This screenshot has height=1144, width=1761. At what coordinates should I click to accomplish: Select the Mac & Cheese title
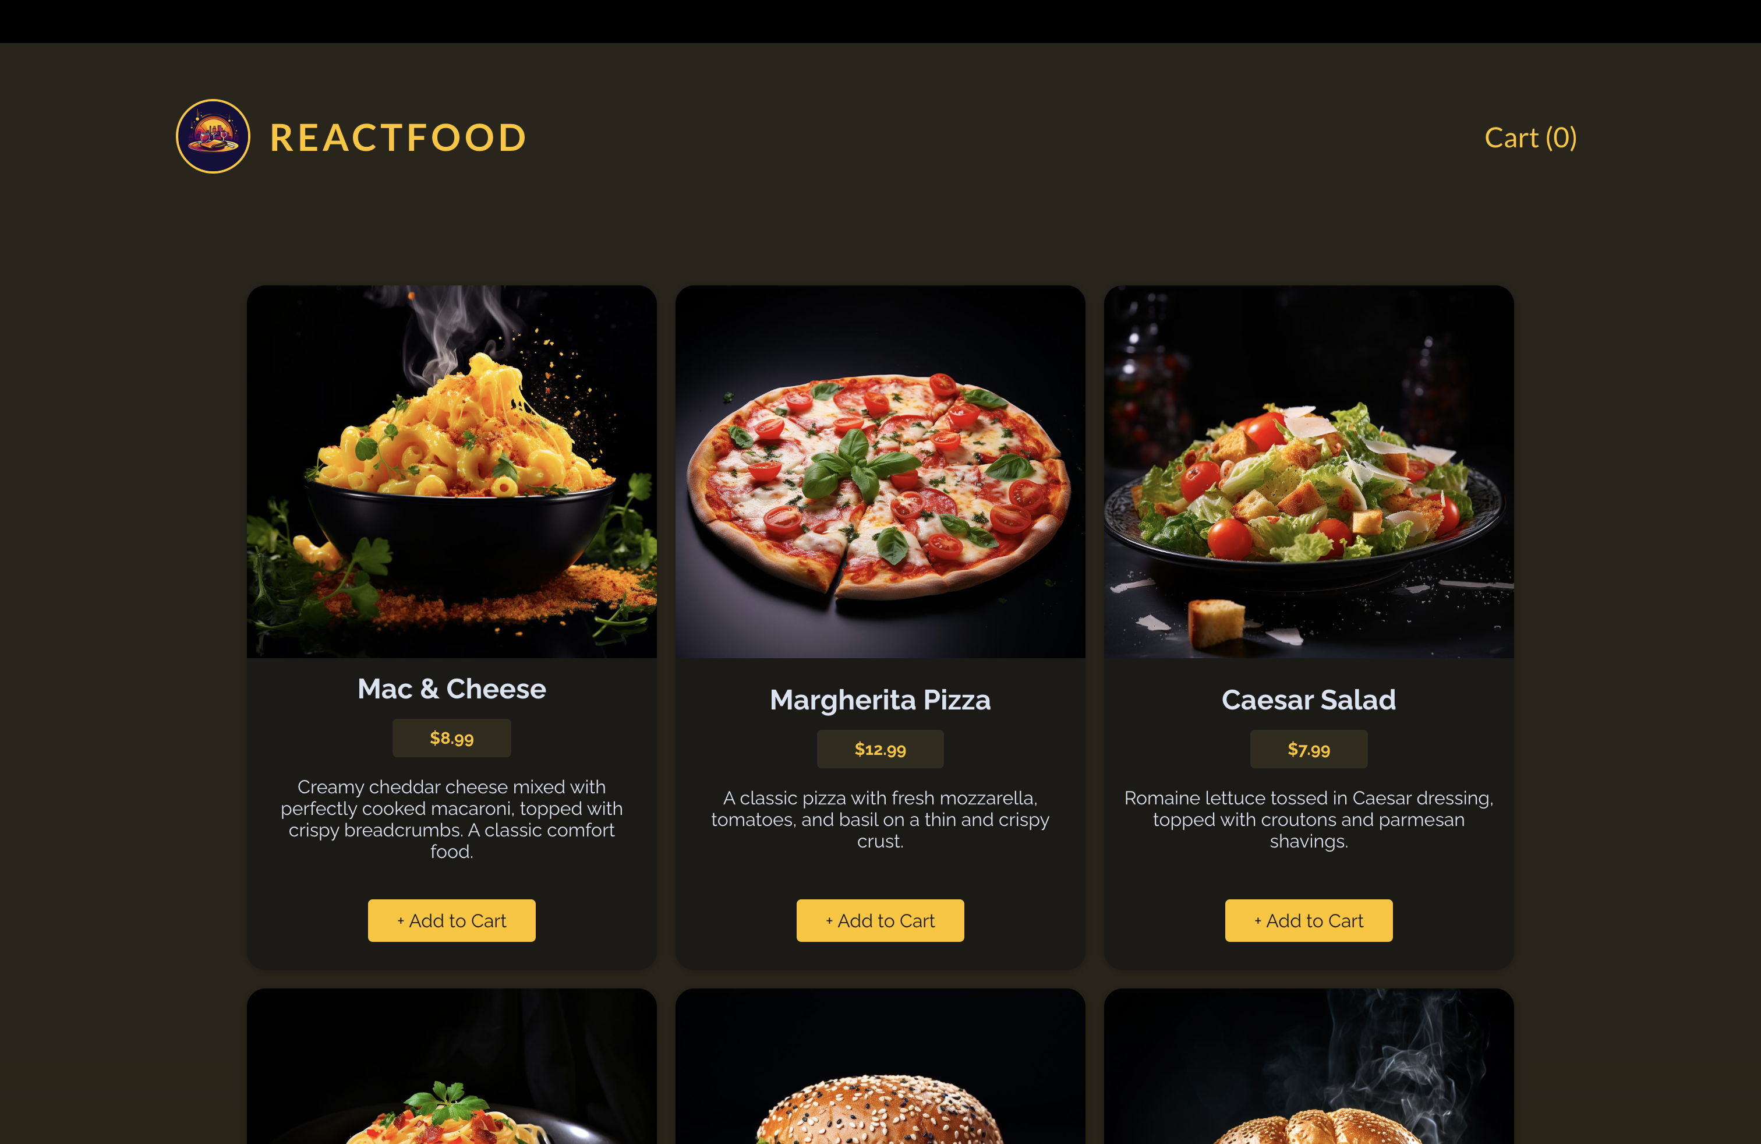451,689
